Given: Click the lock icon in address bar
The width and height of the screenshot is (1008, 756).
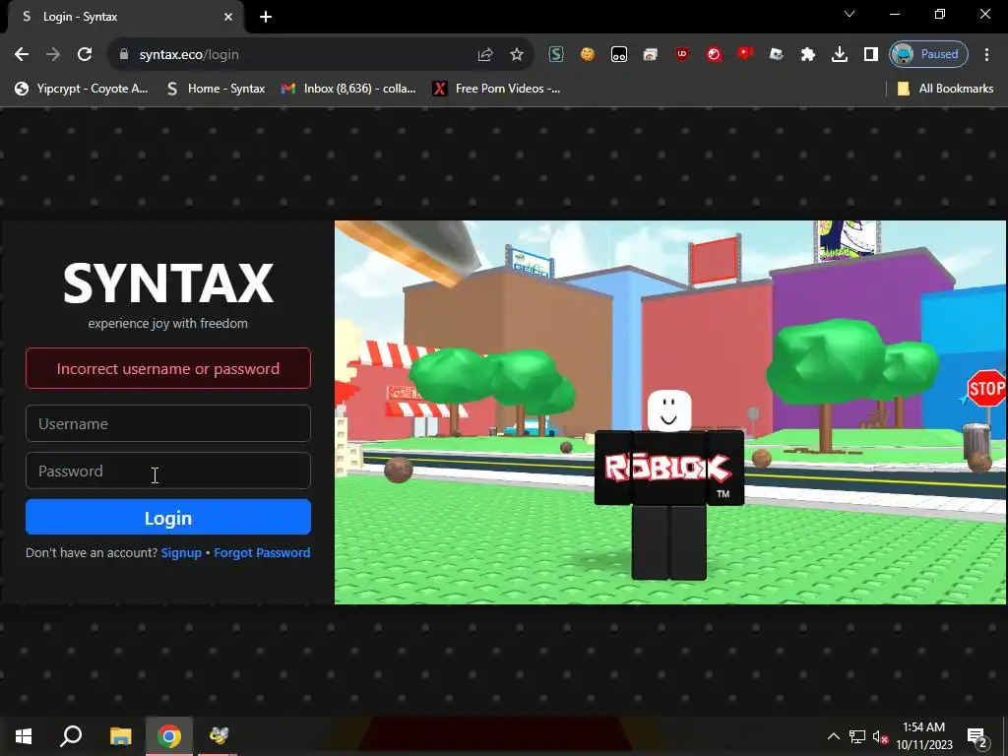Looking at the screenshot, I should 124,55.
